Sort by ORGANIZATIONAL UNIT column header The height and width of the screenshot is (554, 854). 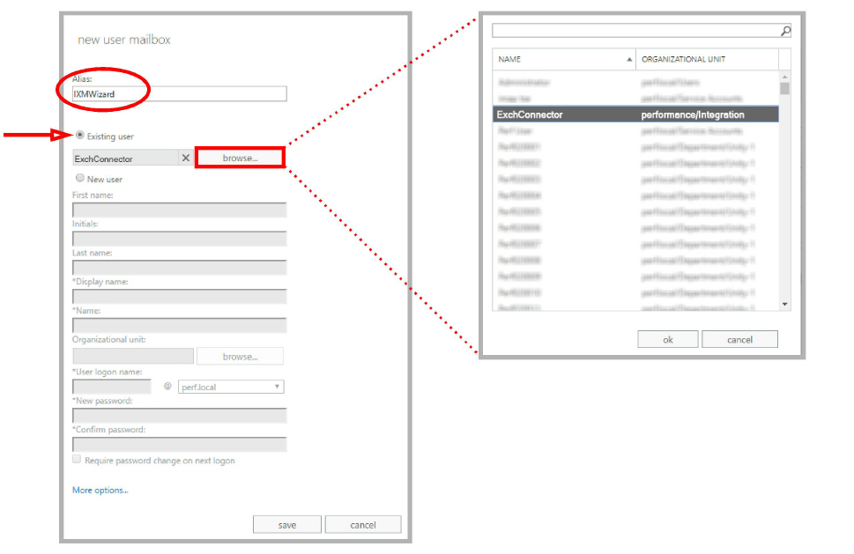coord(708,59)
